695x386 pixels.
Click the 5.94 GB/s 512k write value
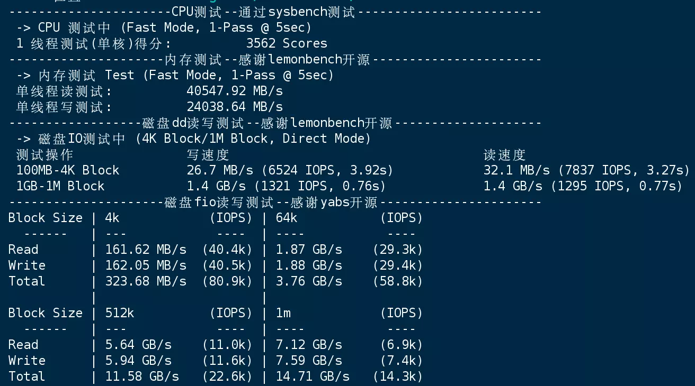point(138,361)
